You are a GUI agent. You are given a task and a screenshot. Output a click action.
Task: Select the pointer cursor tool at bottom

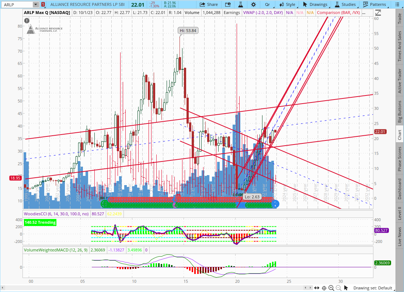click(x=346, y=288)
